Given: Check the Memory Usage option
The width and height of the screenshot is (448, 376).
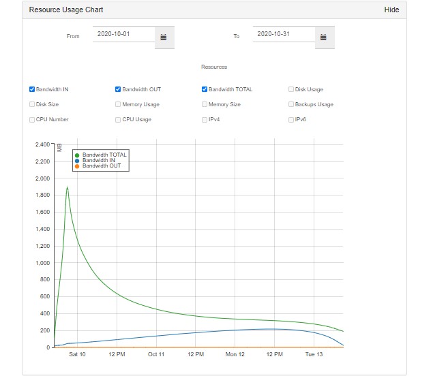Looking at the screenshot, I should [x=118, y=104].
